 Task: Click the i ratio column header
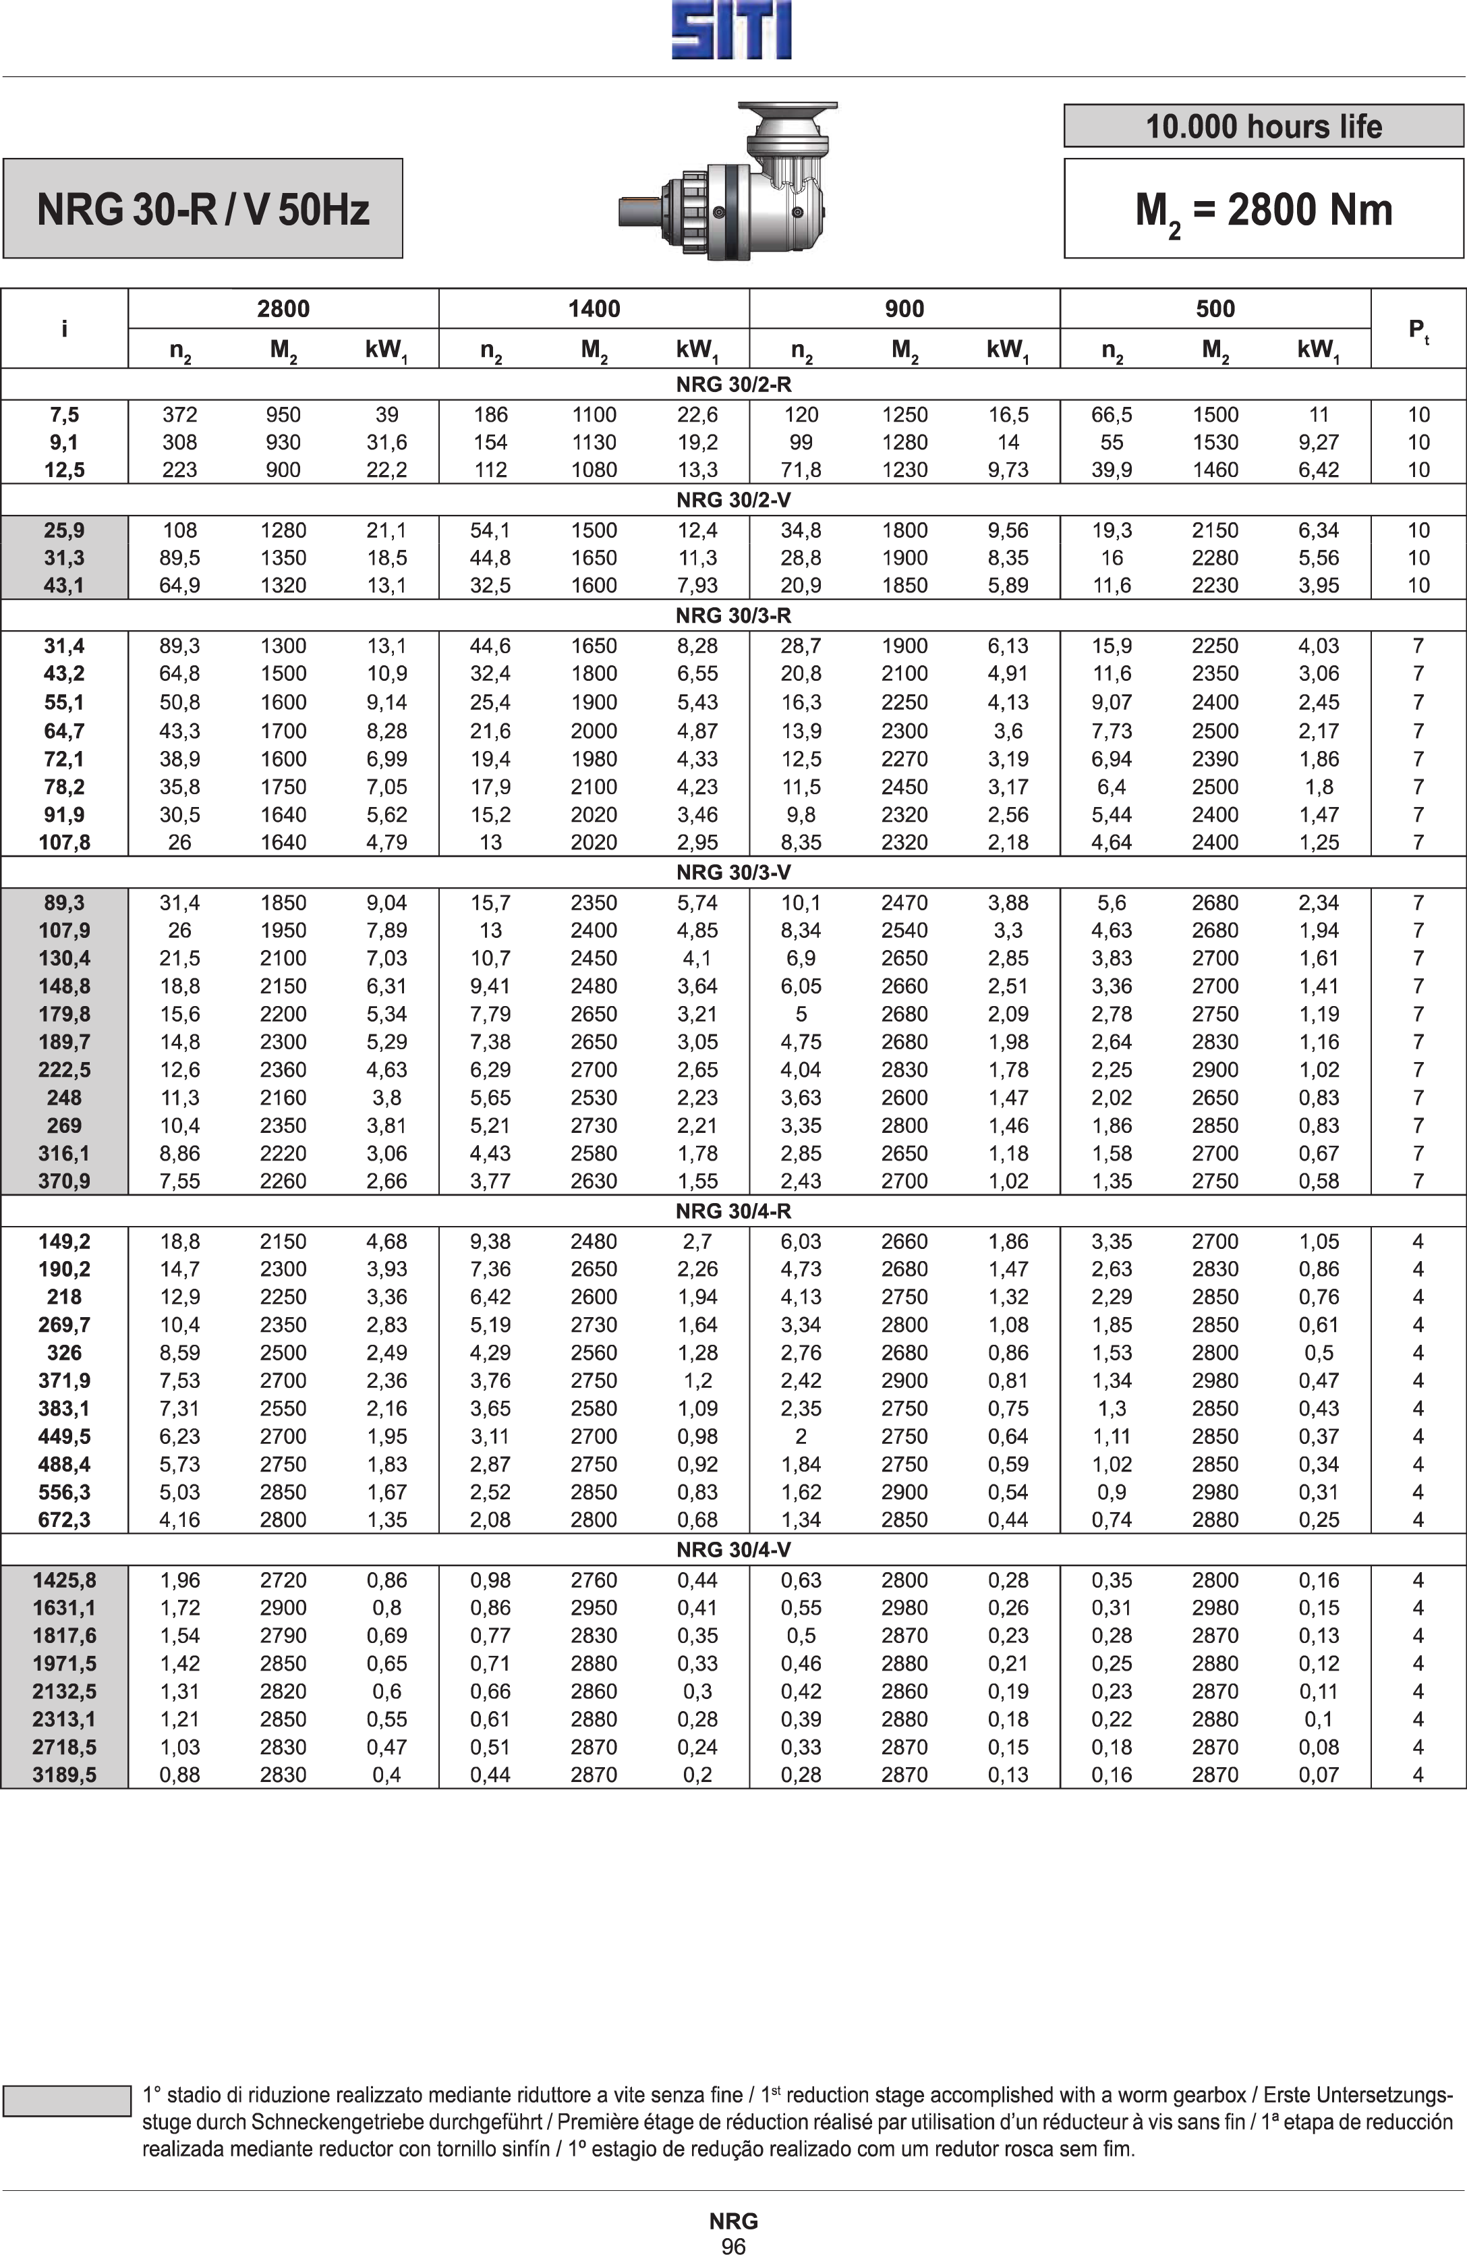(64, 330)
